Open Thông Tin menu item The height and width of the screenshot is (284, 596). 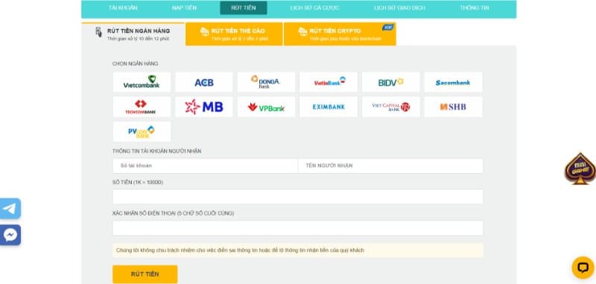point(475,7)
